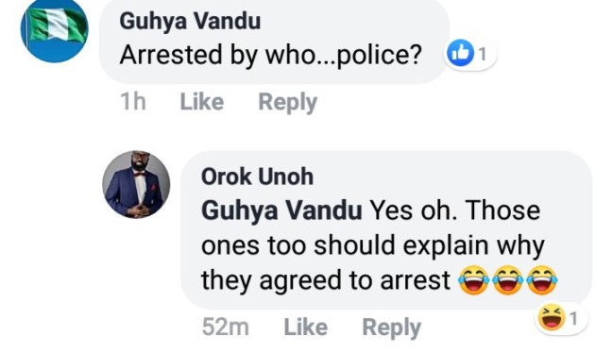Screen dimensions: 613x353
Task: Like Orok Unoh's reply
Action: tap(306, 327)
